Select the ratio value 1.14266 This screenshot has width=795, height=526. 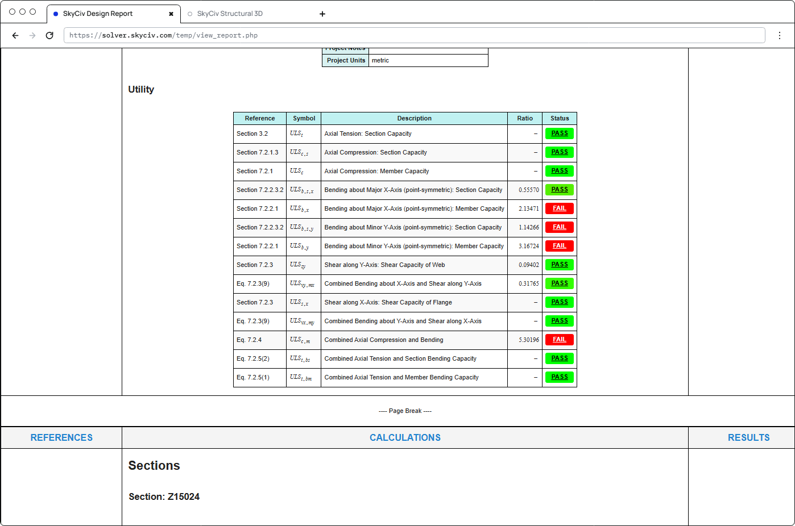(x=529, y=227)
